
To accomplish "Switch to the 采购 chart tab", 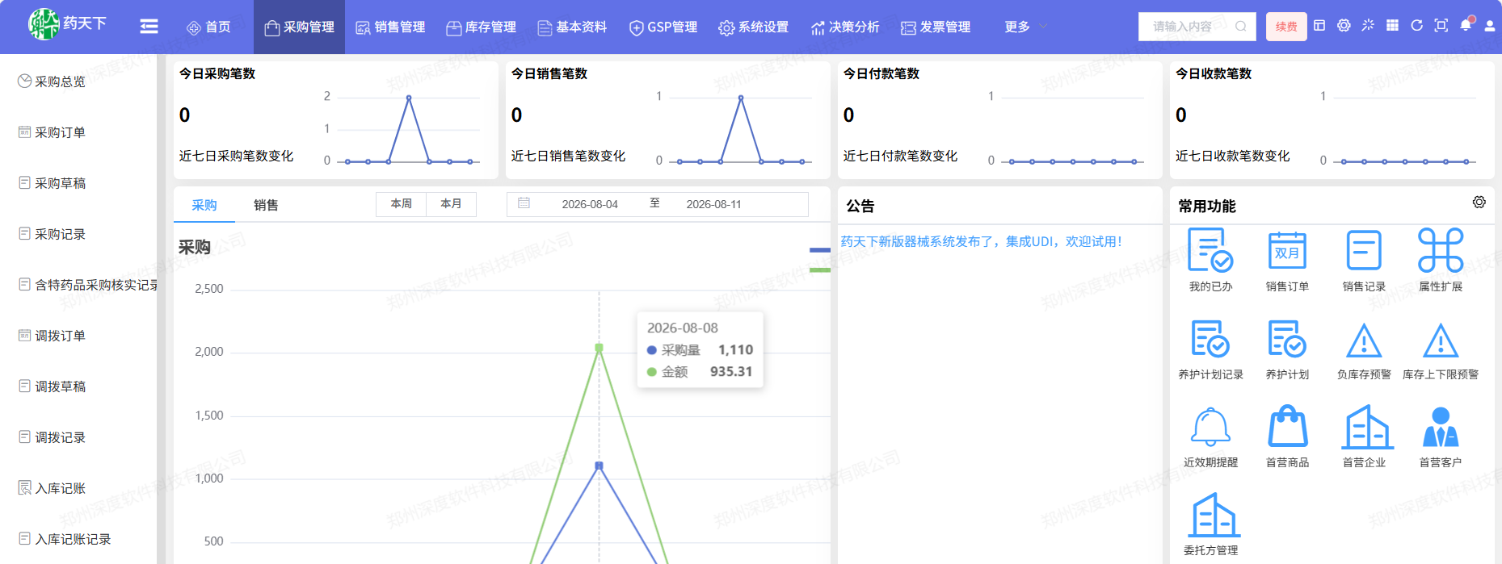I will 204,205.
